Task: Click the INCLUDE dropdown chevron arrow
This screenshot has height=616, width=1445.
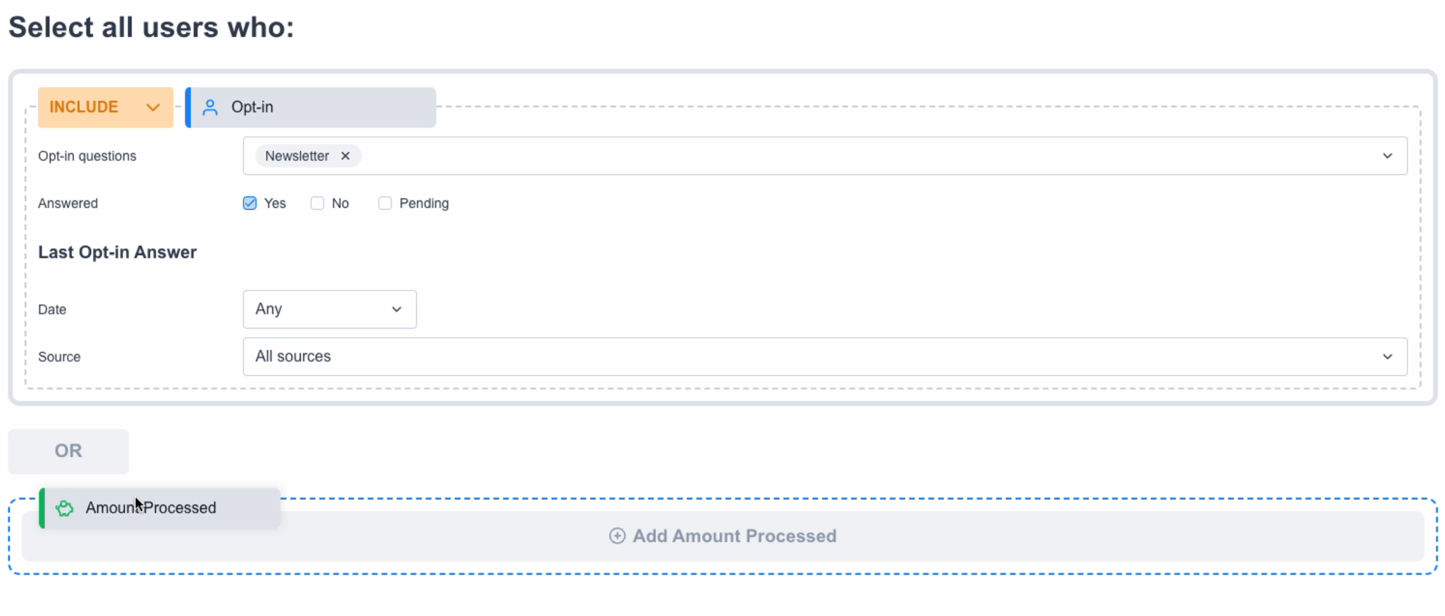Action: tap(153, 108)
